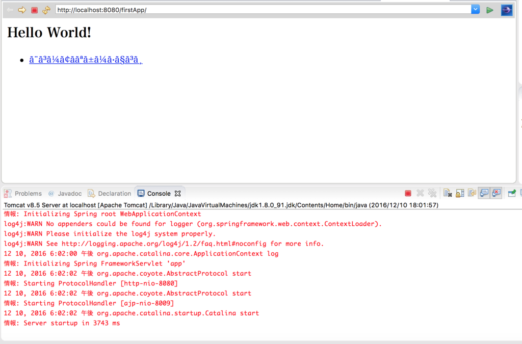Click the Hello World! heading
The width and height of the screenshot is (522, 344).
click(x=49, y=33)
